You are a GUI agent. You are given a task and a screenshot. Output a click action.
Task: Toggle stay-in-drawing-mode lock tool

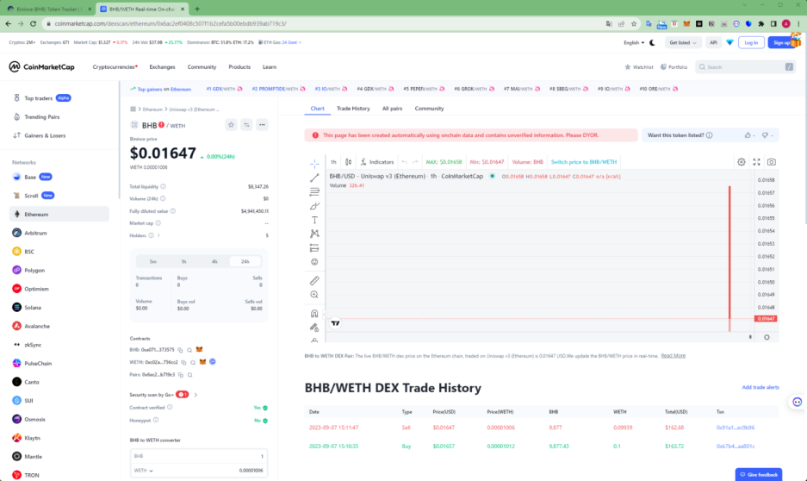click(314, 328)
